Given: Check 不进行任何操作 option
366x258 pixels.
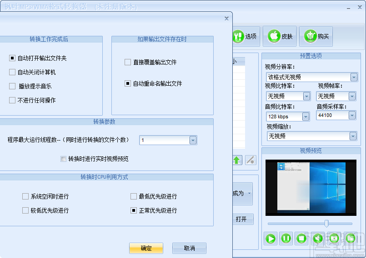Looking at the screenshot, I should (x=12, y=100).
